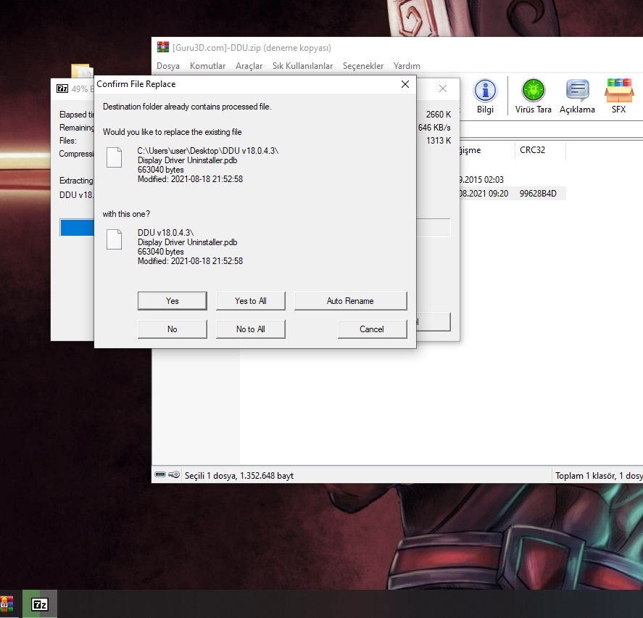
Task: Open Açıklama comment tool in WinRAR
Action: click(577, 96)
